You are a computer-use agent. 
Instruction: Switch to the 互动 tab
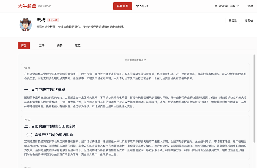click(42, 46)
